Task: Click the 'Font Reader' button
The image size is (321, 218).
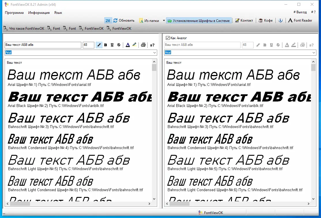Action: pyautogui.click(x=300, y=20)
